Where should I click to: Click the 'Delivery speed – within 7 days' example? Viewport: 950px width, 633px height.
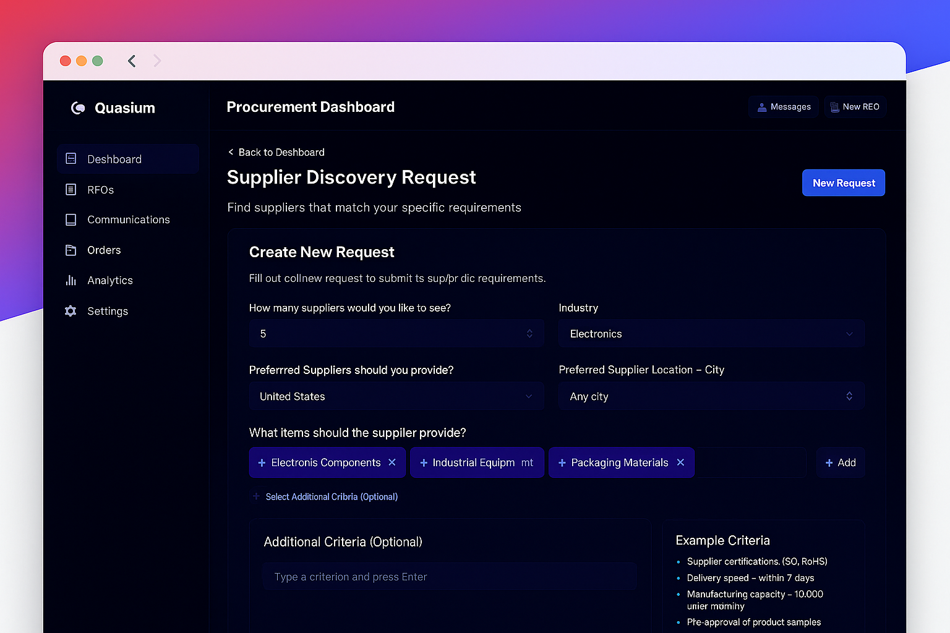[750, 578]
